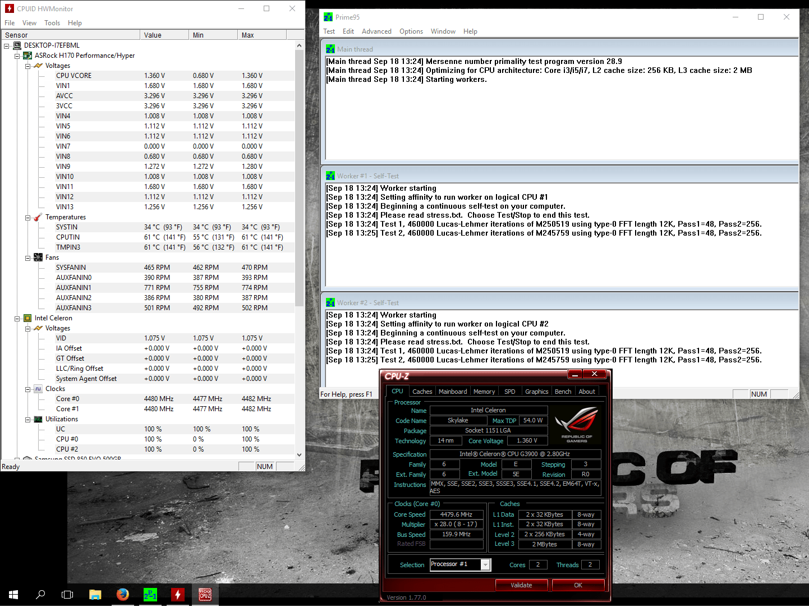Switch to the Graphics tab in CPU-Z
809x607 pixels.
coord(537,392)
